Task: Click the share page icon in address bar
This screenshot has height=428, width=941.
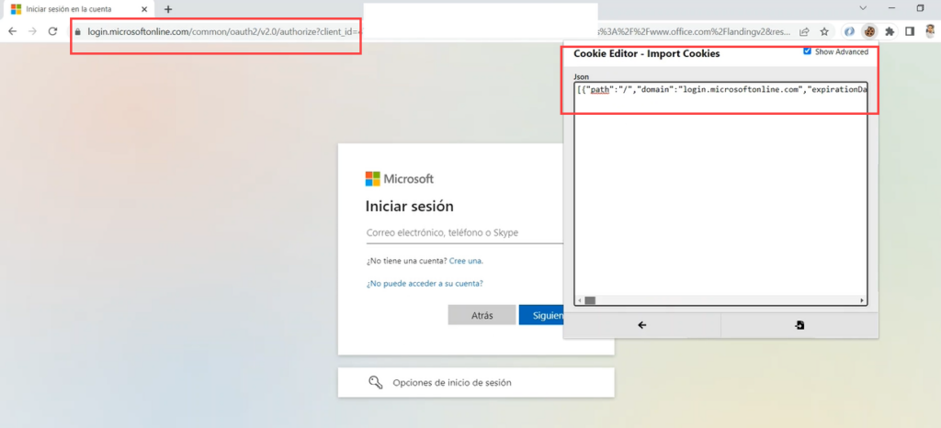Action: click(805, 32)
